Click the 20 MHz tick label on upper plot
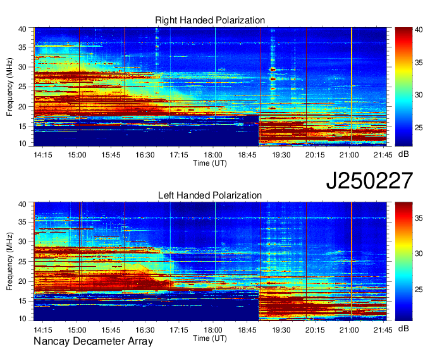 pyautogui.click(x=22, y=107)
